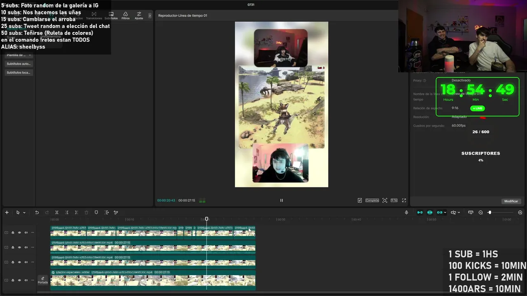Add a new track with the plus icon
527x296 pixels.
(7, 213)
